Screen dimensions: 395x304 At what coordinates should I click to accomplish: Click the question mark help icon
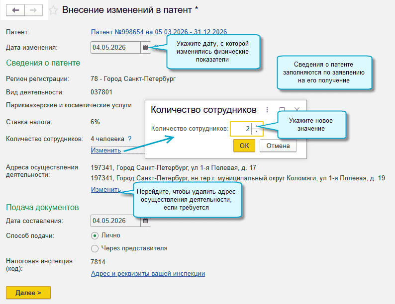[x=130, y=139]
